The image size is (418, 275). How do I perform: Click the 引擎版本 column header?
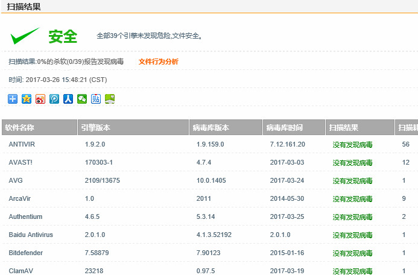[x=133, y=127]
